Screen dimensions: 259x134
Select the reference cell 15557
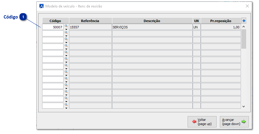[x=91, y=27]
